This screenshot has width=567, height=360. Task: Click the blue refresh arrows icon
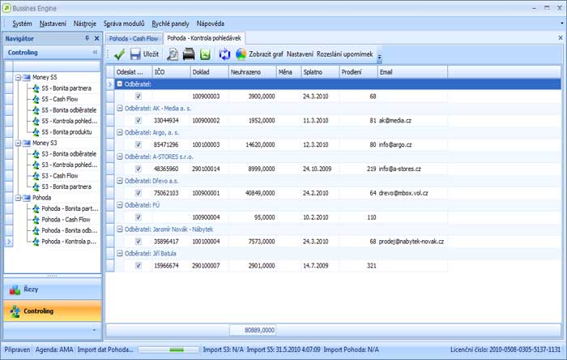224,54
